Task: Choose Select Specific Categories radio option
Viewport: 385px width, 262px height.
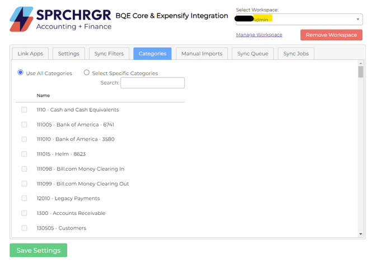Action: (86, 72)
